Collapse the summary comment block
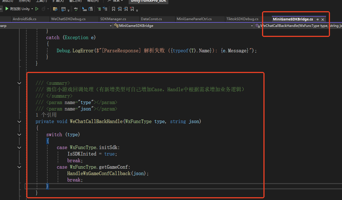 click(x=19, y=83)
